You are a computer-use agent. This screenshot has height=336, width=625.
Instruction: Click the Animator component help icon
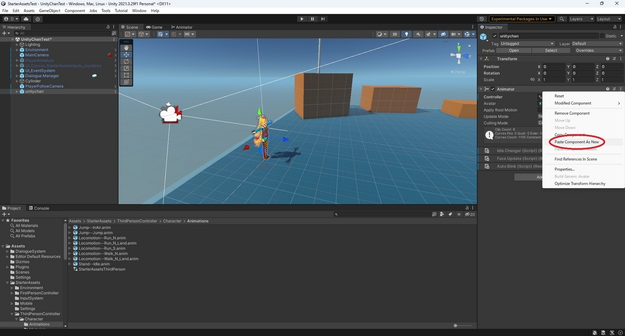[608, 89]
